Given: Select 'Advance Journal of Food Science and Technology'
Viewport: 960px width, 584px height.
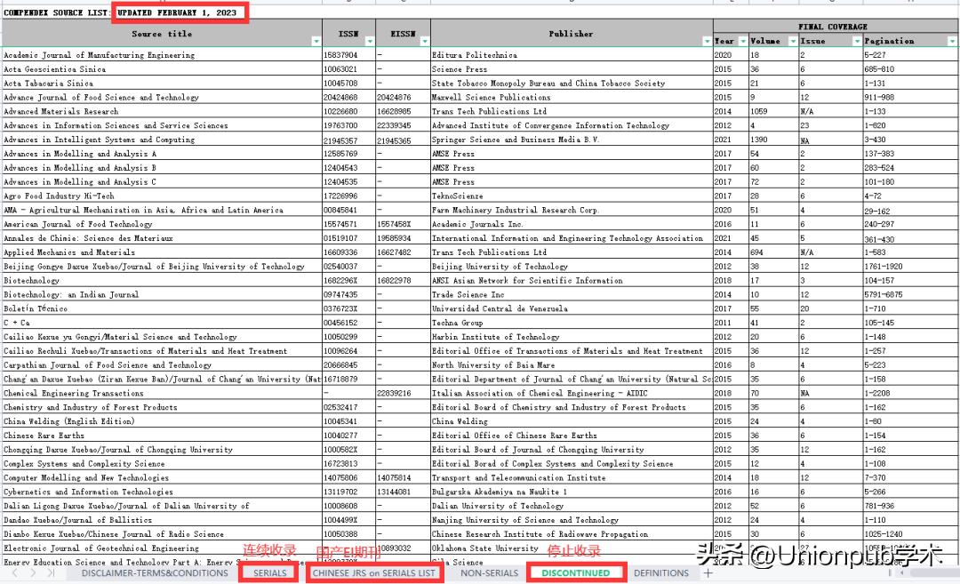Looking at the screenshot, I should pyautogui.click(x=162, y=98).
